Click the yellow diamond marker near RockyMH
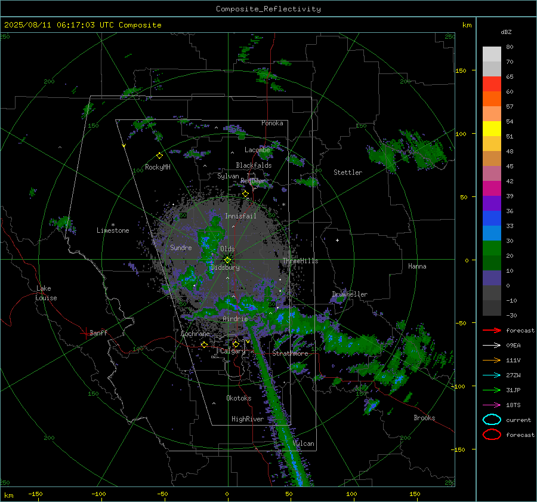Viewport: 537px width, 502px height. coord(159,156)
